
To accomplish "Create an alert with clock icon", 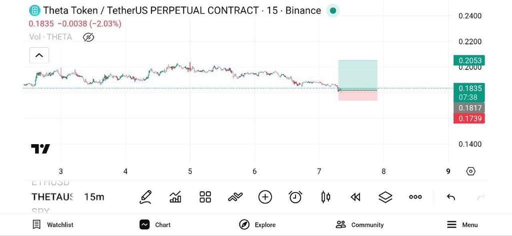I will click(x=295, y=197).
